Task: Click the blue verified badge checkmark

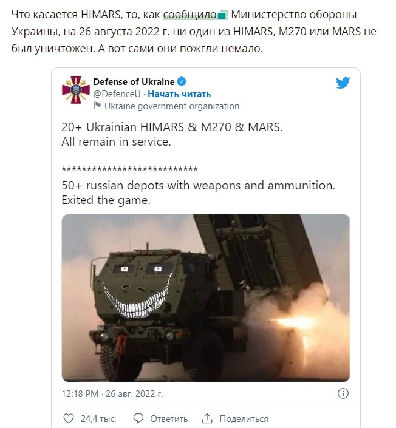Action: pyautogui.click(x=182, y=81)
